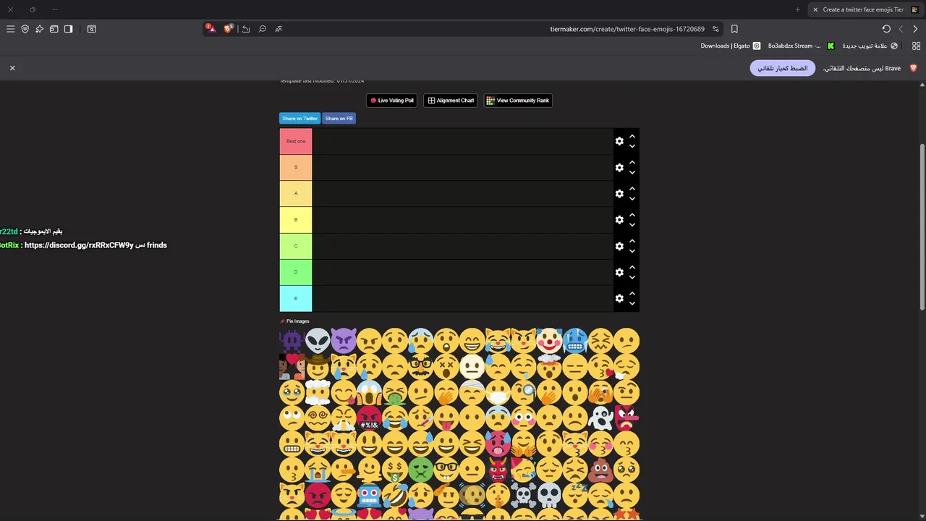
Task: Open a new browser tab
Action: coord(798,9)
